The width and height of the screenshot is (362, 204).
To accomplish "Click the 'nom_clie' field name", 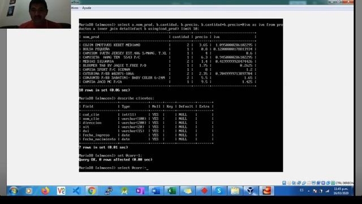I will 91,119.
